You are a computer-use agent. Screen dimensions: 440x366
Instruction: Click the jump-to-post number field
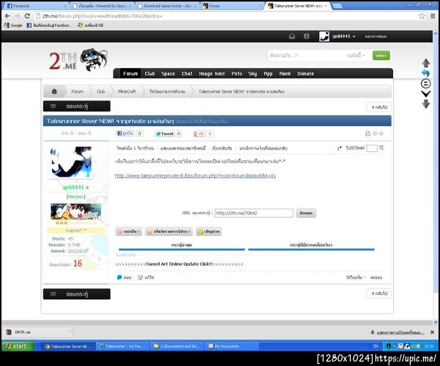pyautogui.click(x=372, y=148)
